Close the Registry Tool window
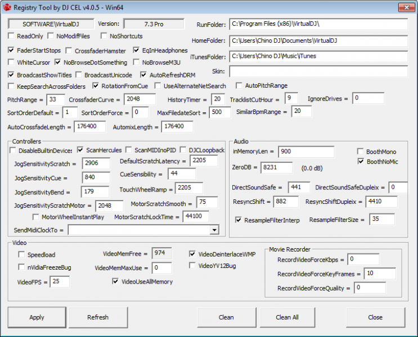The height and width of the screenshot is (337, 418). 407,7
